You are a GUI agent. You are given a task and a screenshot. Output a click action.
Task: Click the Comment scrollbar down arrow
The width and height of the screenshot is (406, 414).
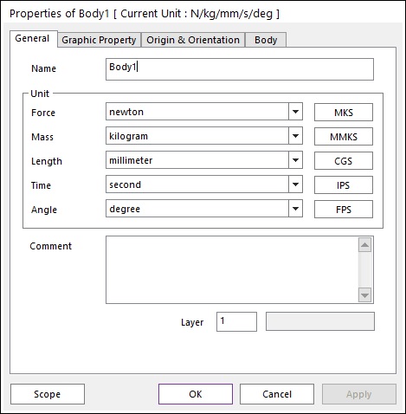click(x=364, y=295)
